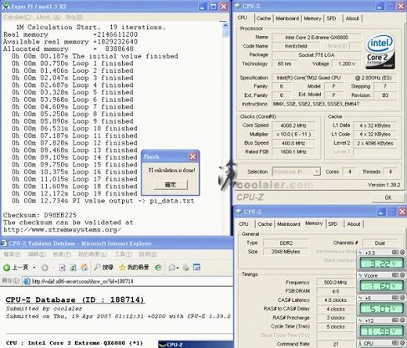Close the +5 voltage gadget with its round X

[402, 298]
